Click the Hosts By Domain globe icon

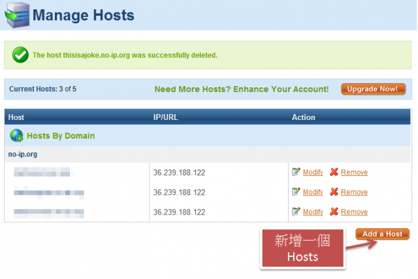pos(16,136)
